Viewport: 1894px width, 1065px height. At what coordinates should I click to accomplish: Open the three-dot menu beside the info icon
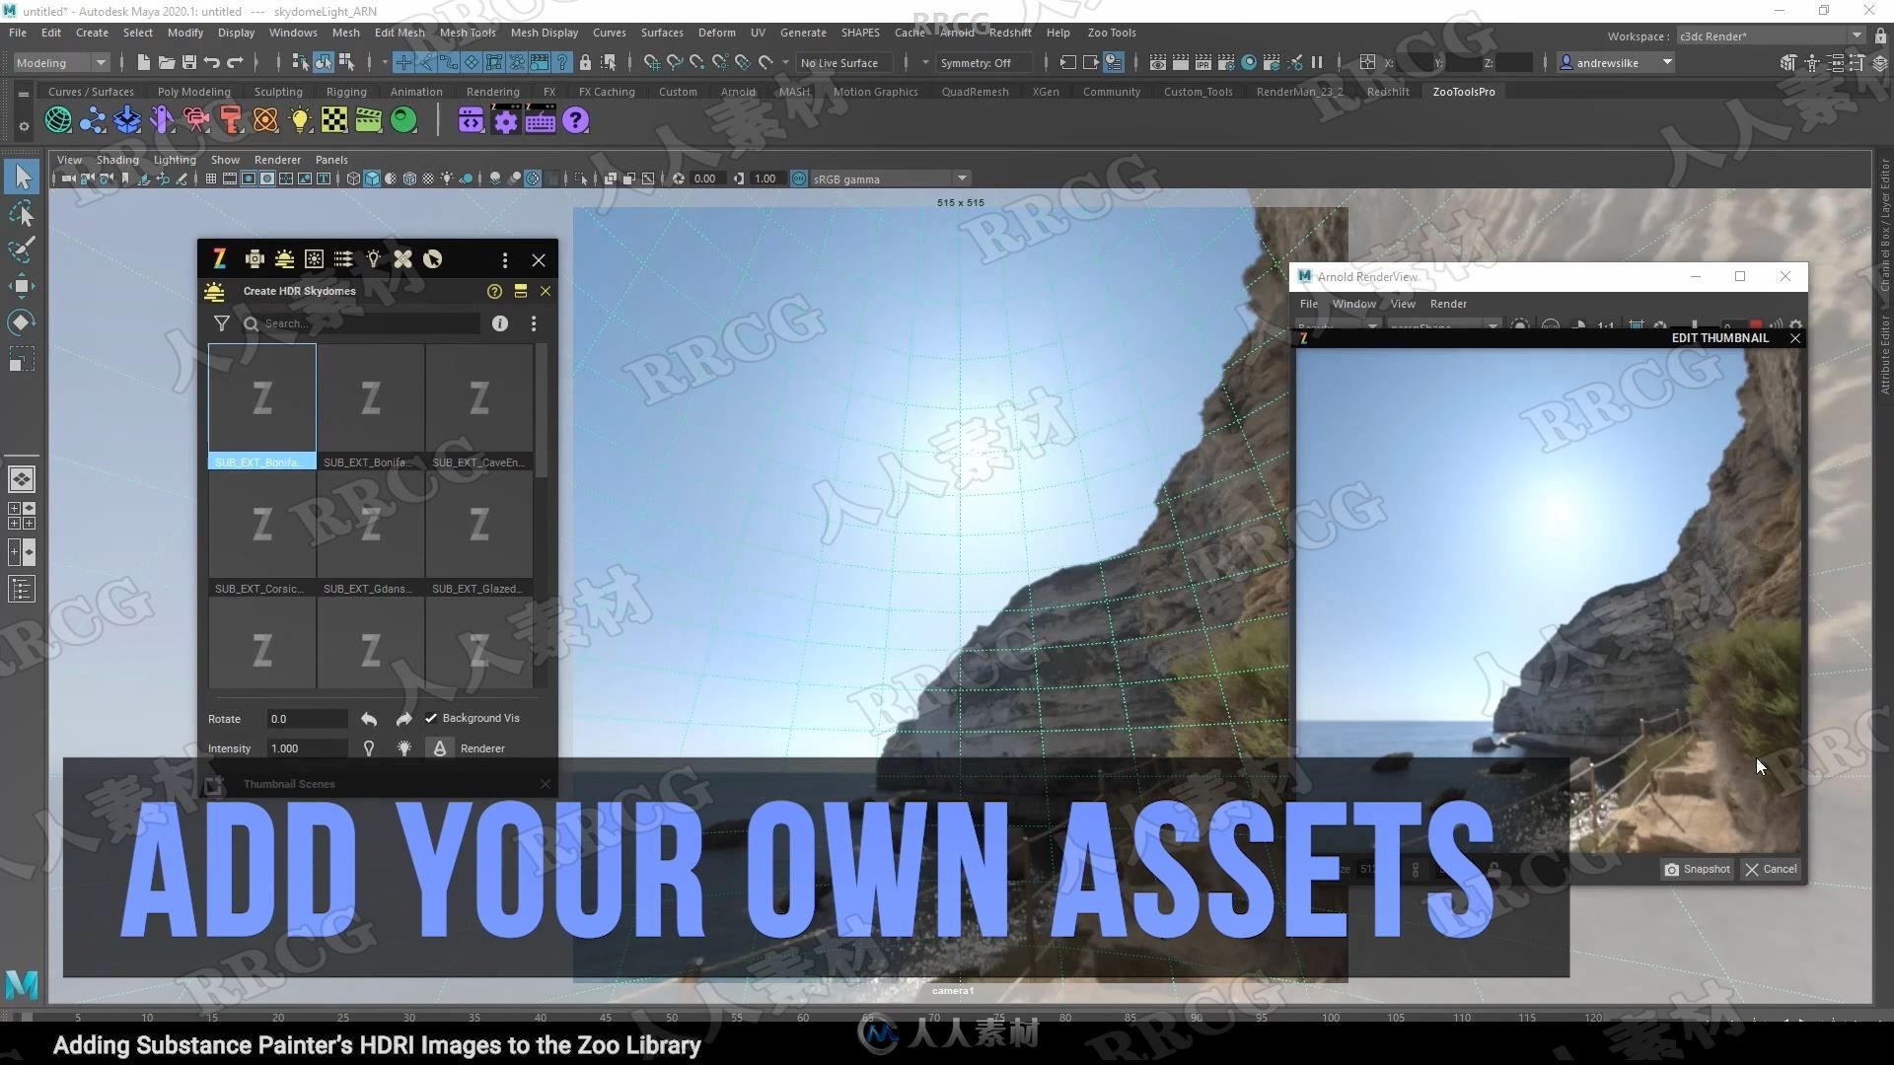(534, 323)
